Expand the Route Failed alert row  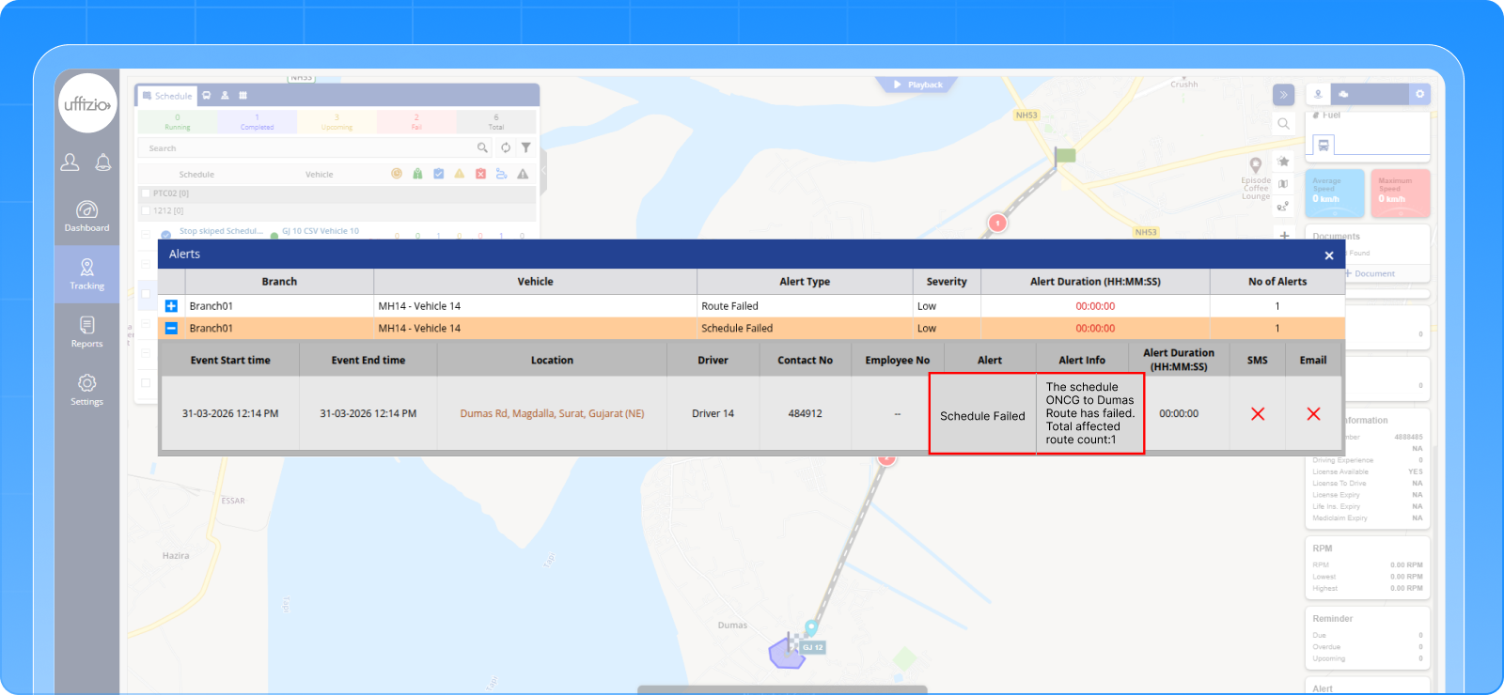171,306
